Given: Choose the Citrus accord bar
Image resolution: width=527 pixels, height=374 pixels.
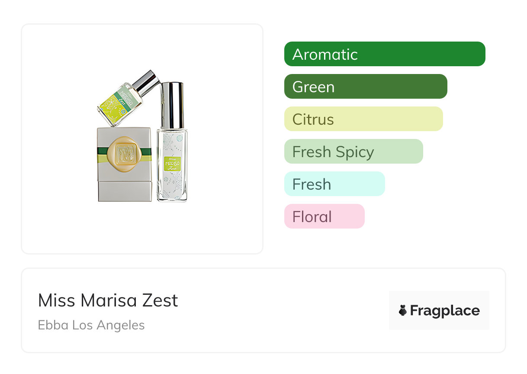Looking at the screenshot, I should coord(363,119).
